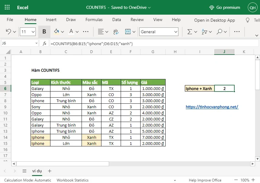
Task: Click the Iphone + Xanh label cell
Action: point(200,88)
